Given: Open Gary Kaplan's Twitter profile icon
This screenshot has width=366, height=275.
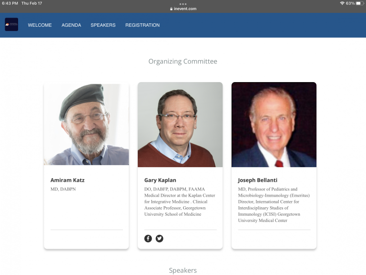Looking at the screenshot, I should click(160, 239).
